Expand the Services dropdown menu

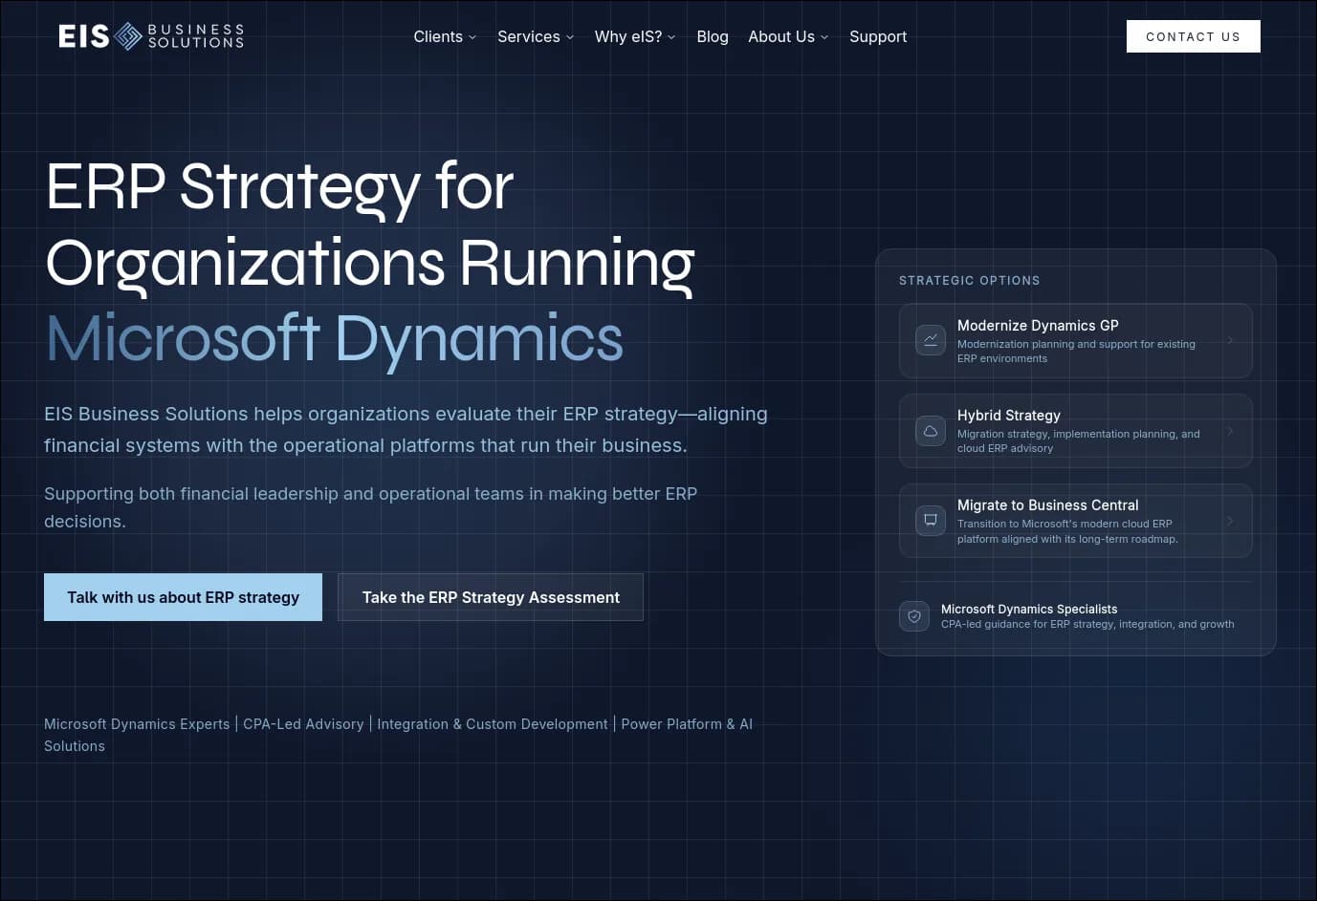(536, 36)
